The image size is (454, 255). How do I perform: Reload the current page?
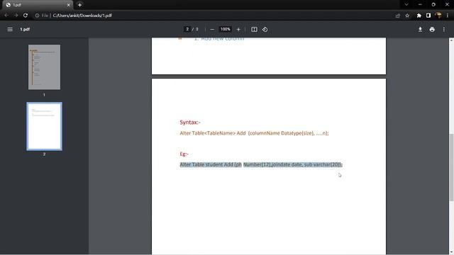(x=26, y=16)
